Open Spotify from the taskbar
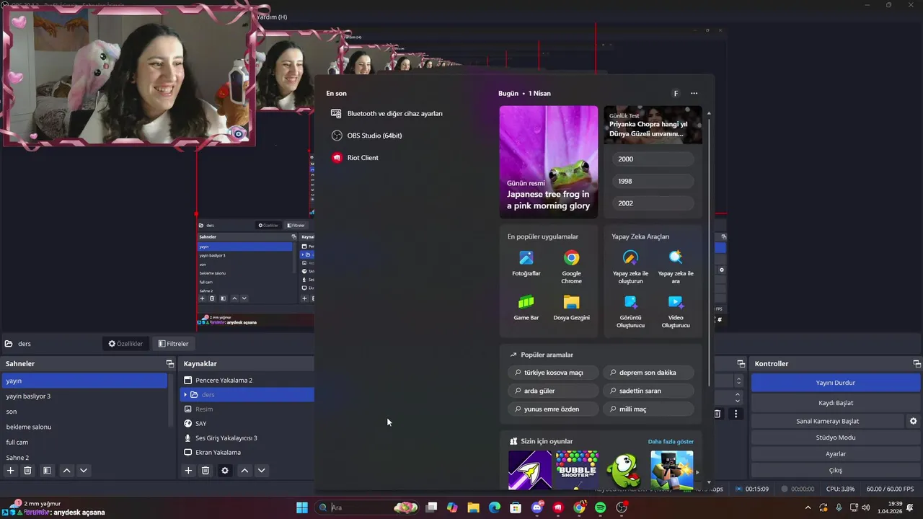923x519 pixels. [601, 507]
